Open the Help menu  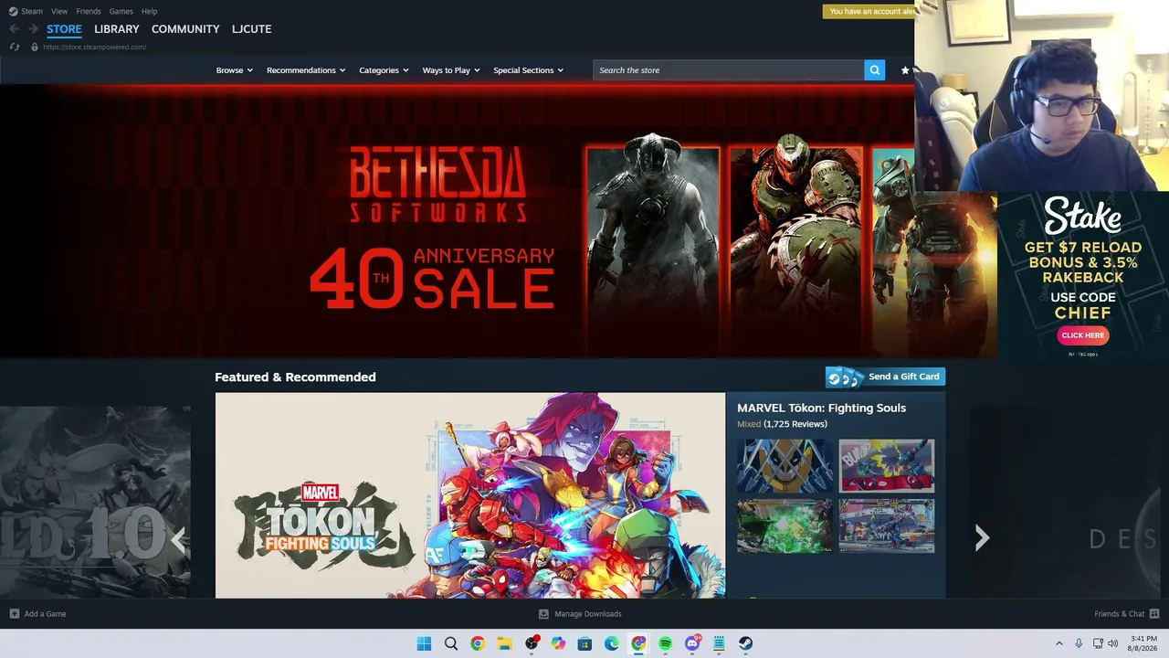point(150,11)
